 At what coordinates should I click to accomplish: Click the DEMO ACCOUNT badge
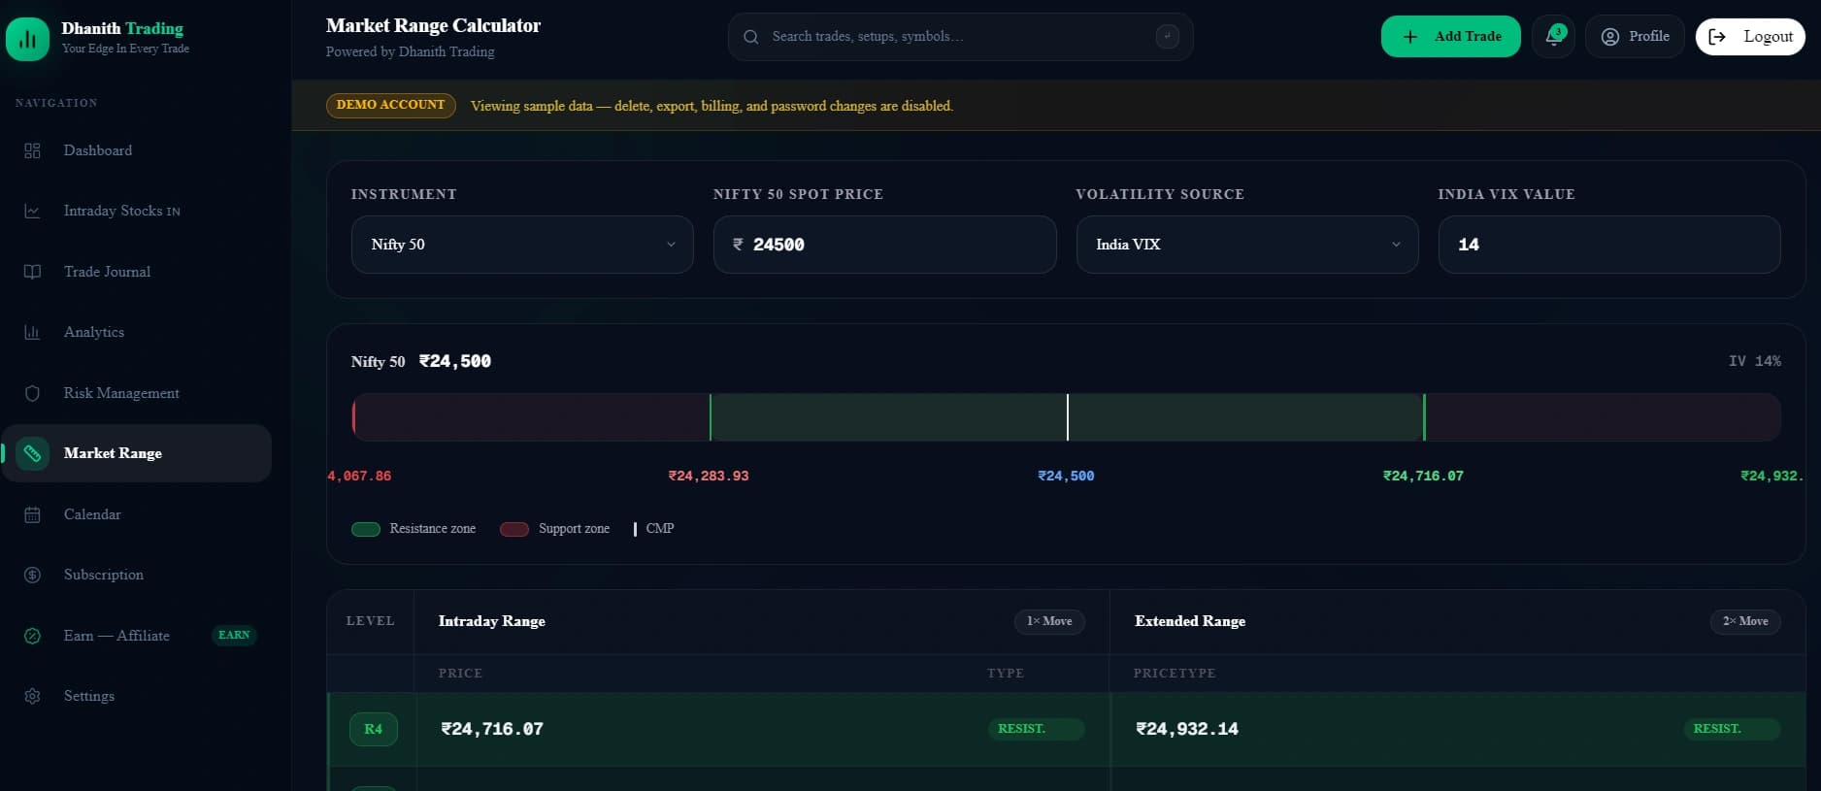(390, 105)
